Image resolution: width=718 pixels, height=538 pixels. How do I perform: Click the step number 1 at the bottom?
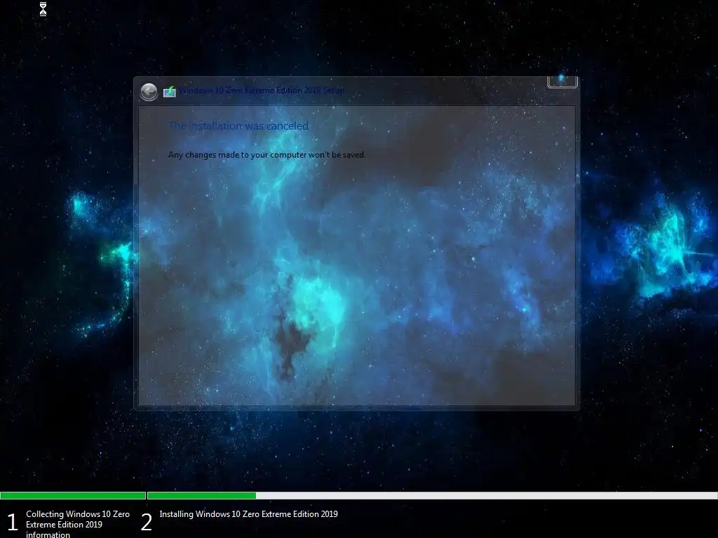click(x=13, y=523)
